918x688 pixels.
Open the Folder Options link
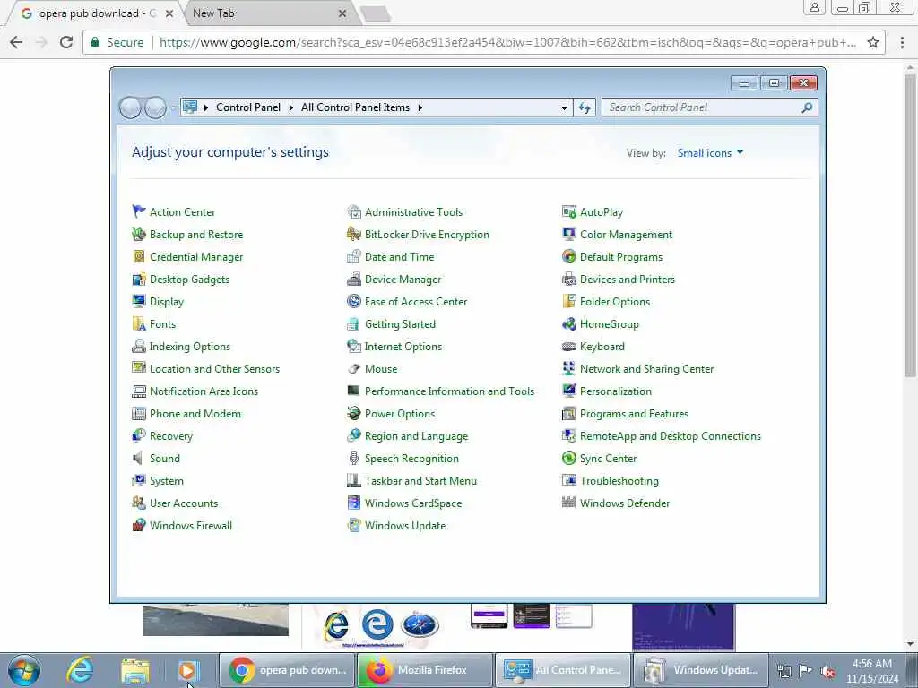(615, 301)
